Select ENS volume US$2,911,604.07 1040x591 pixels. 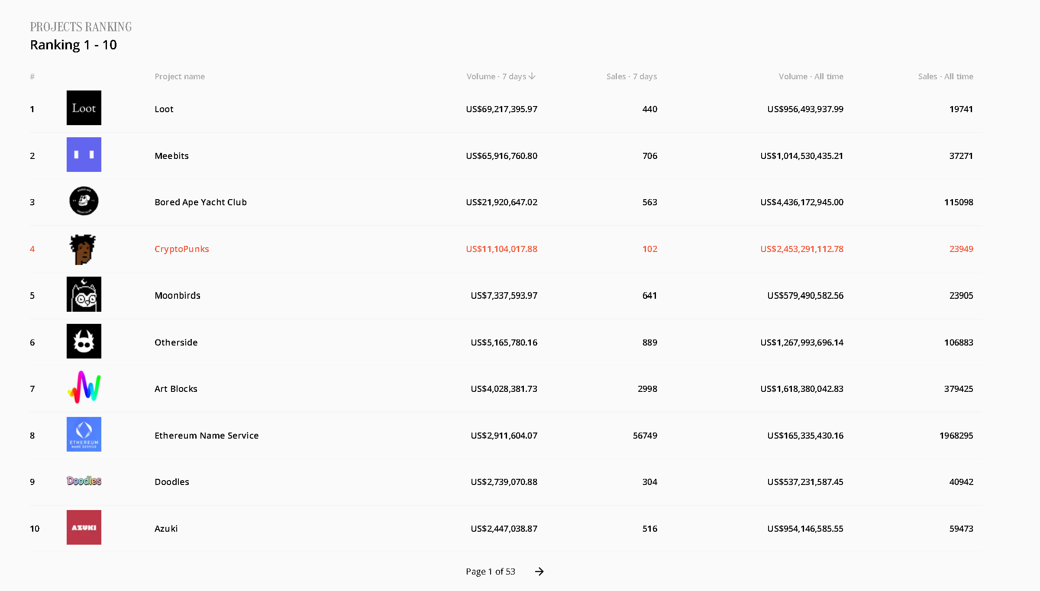click(504, 436)
